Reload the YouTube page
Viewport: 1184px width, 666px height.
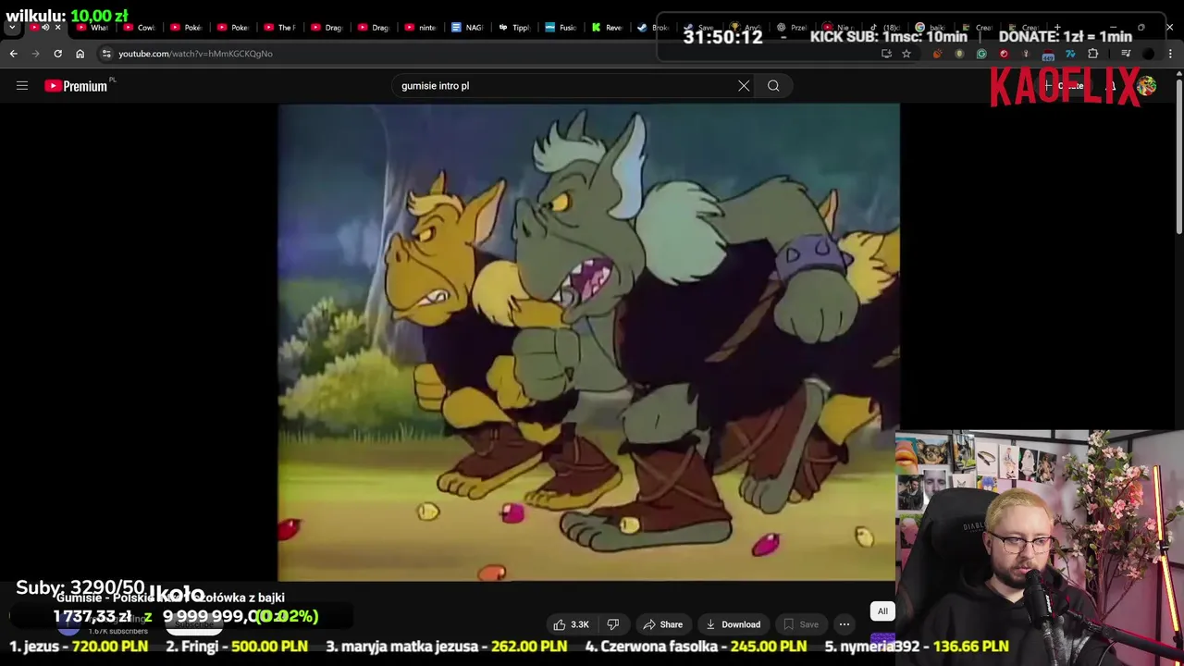(57, 54)
